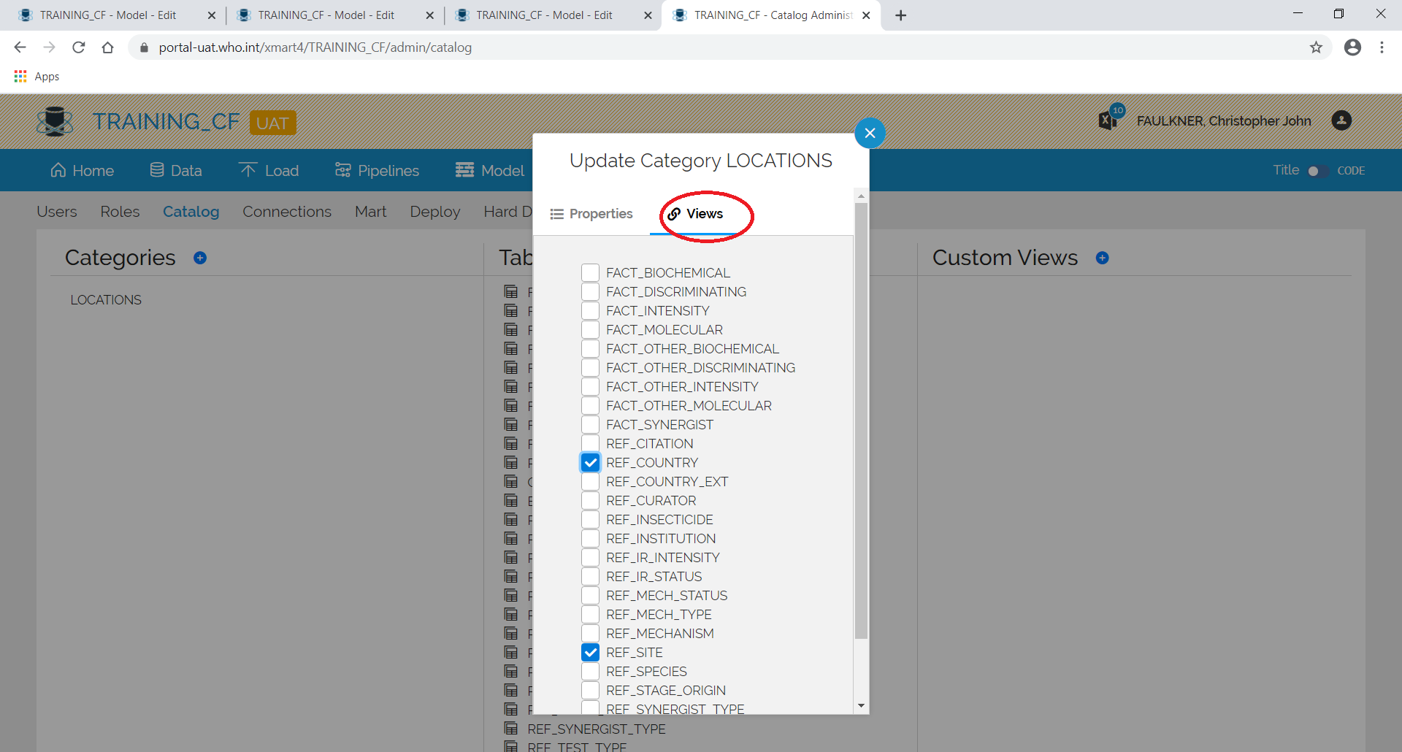This screenshot has height=752, width=1402.
Task: Open the browser home page
Action: 107,47
